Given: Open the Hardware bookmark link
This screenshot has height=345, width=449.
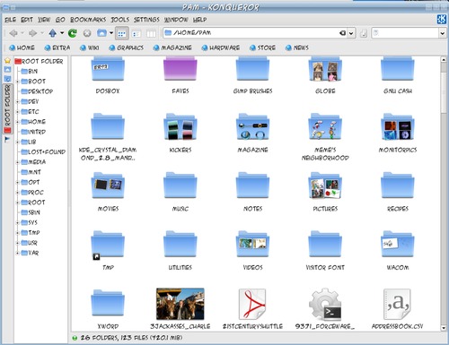Looking at the screenshot, I should coord(221,47).
